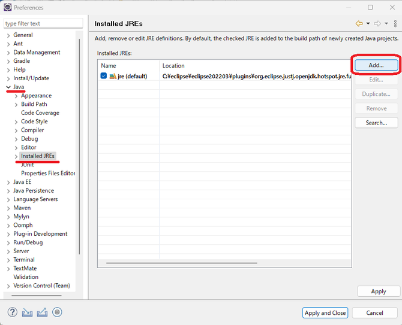The width and height of the screenshot is (402, 325).
Task: Click the jre library icon
Action: click(113, 76)
